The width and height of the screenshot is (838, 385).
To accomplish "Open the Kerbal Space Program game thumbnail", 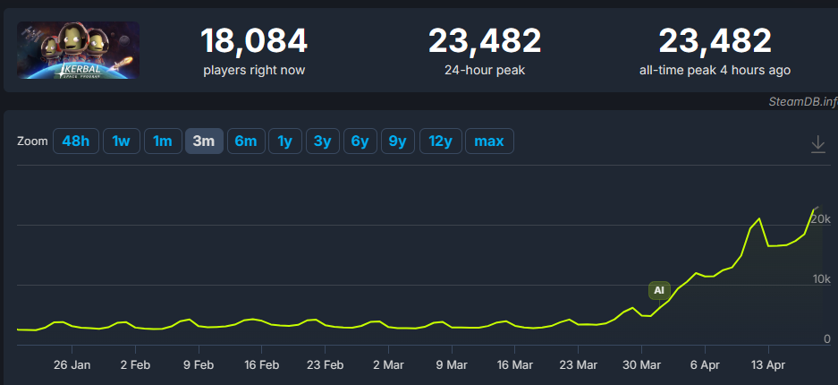I will pyautogui.click(x=78, y=50).
